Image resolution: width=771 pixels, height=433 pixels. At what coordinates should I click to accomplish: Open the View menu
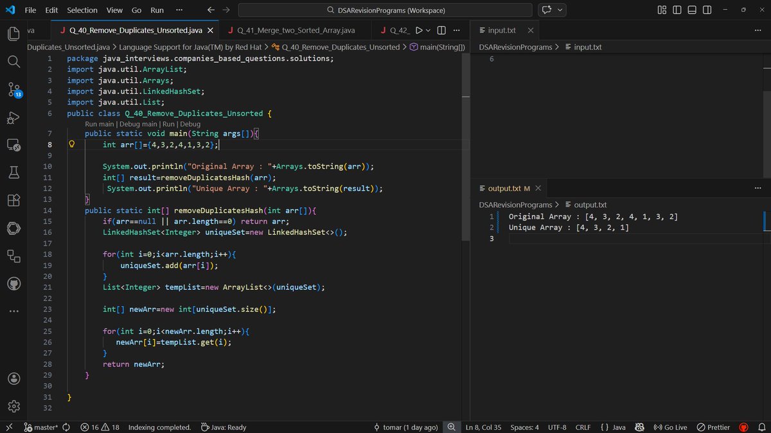pyautogui.click(x=114, y=10)
